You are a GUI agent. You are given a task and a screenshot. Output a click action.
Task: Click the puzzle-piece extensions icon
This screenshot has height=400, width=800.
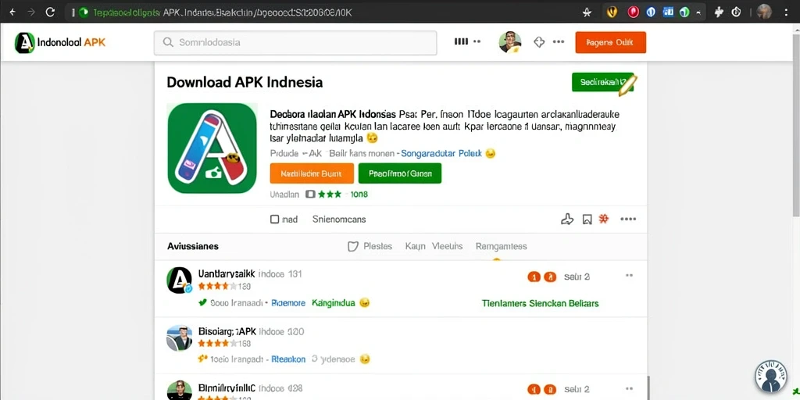[x=719, y=12]
